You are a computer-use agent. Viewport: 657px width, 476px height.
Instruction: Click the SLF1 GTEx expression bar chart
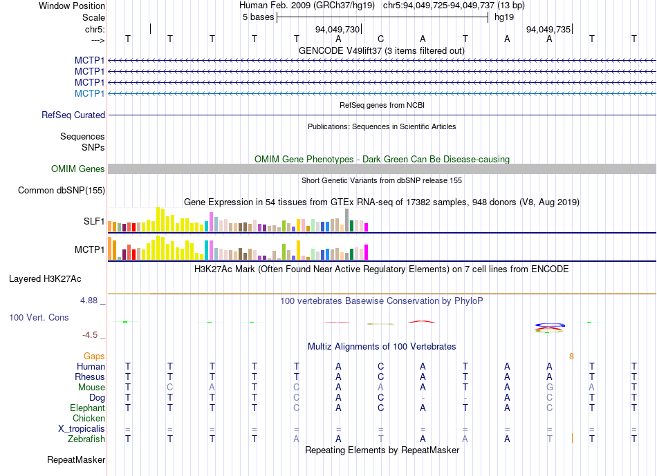pyautogui.click(x=238, y=220)
